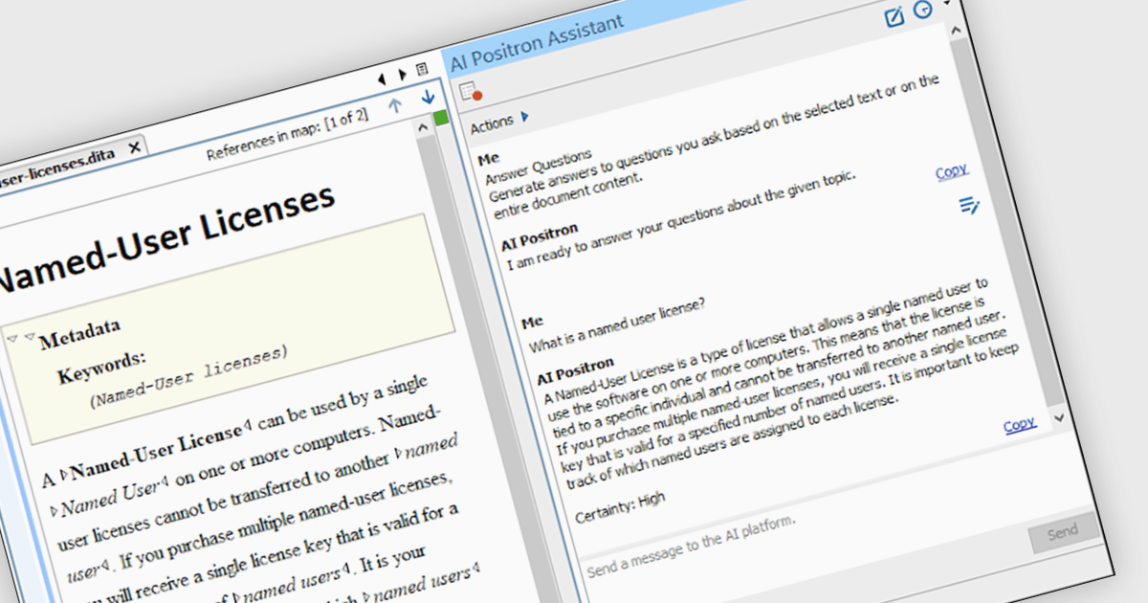1148x603 pixels.
Task: Copy the Answer Questions prompt message
Action: 952,171
